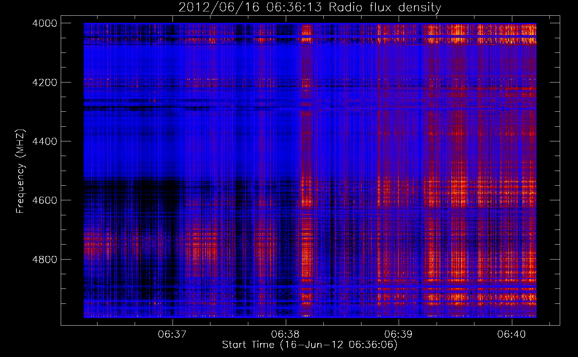Click the 06:40 time axis label
578x357 pixels.
click(512, 335)
